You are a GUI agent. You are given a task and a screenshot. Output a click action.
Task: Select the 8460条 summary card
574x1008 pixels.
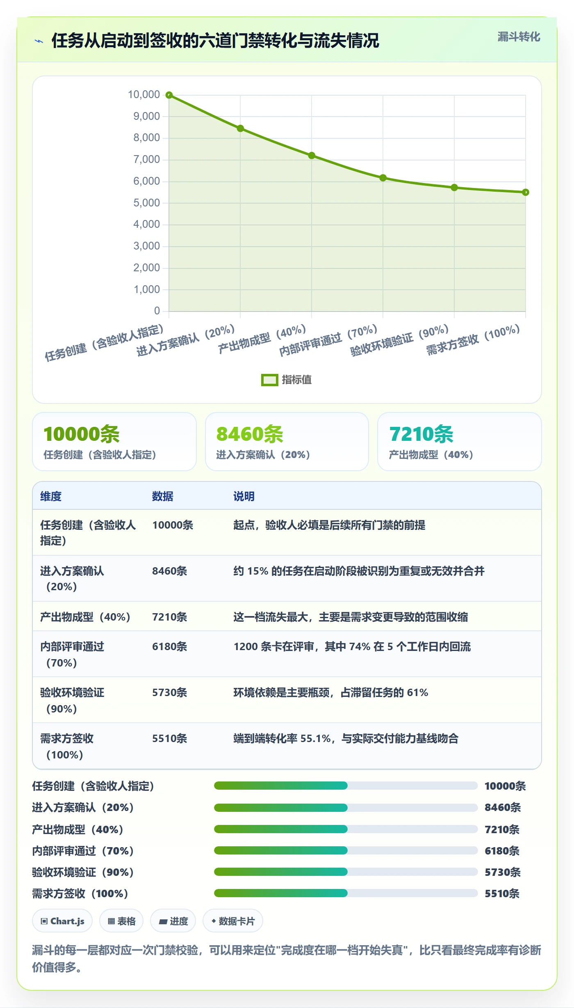tap(287, 442)
